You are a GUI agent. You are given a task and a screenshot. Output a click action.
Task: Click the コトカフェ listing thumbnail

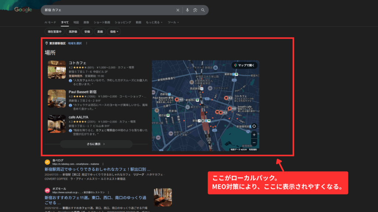point(56,70)
